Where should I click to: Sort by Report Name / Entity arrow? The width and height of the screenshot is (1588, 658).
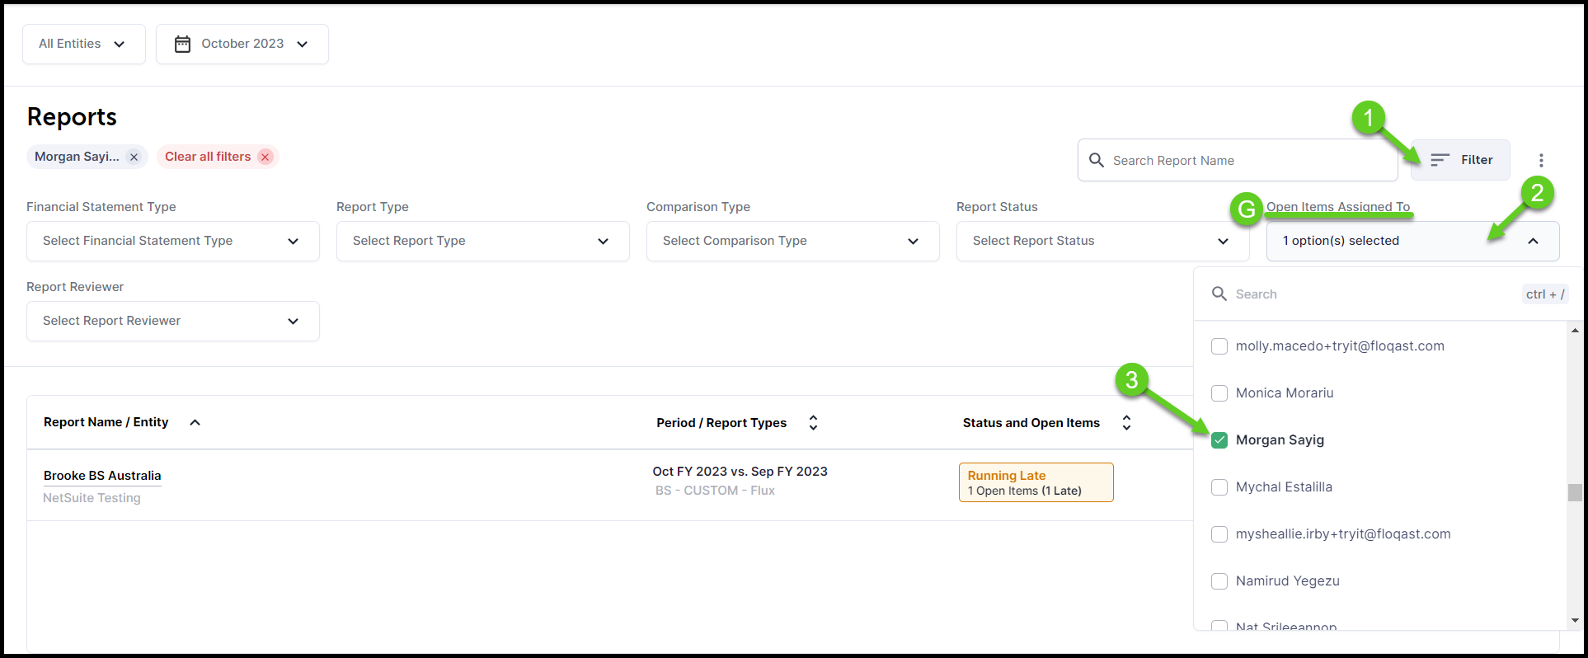pyautogui.click(x=195, y=422)
